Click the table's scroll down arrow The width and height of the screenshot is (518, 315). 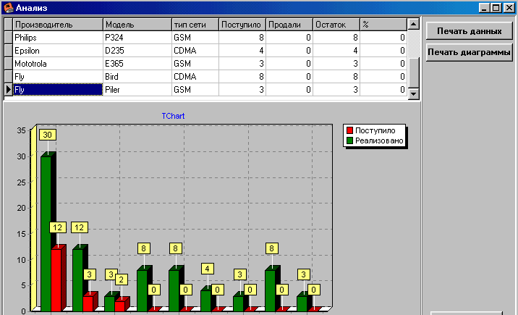point(414,93)
